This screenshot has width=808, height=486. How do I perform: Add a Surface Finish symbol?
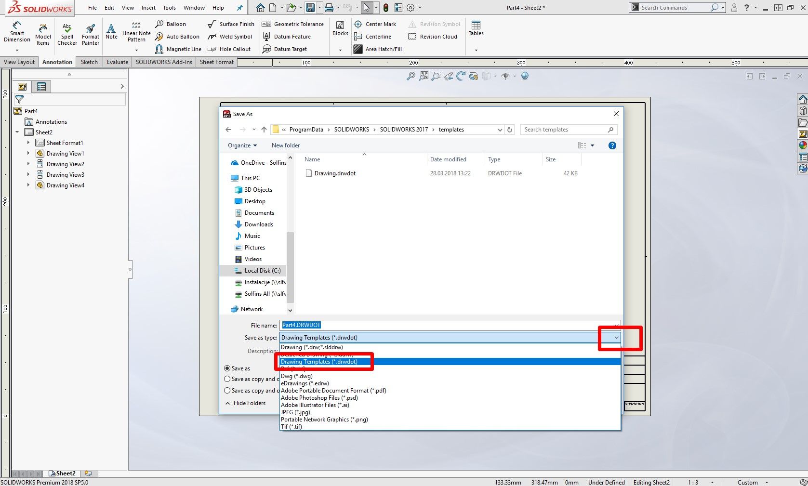pyautogui.click(x=231, y=24)
